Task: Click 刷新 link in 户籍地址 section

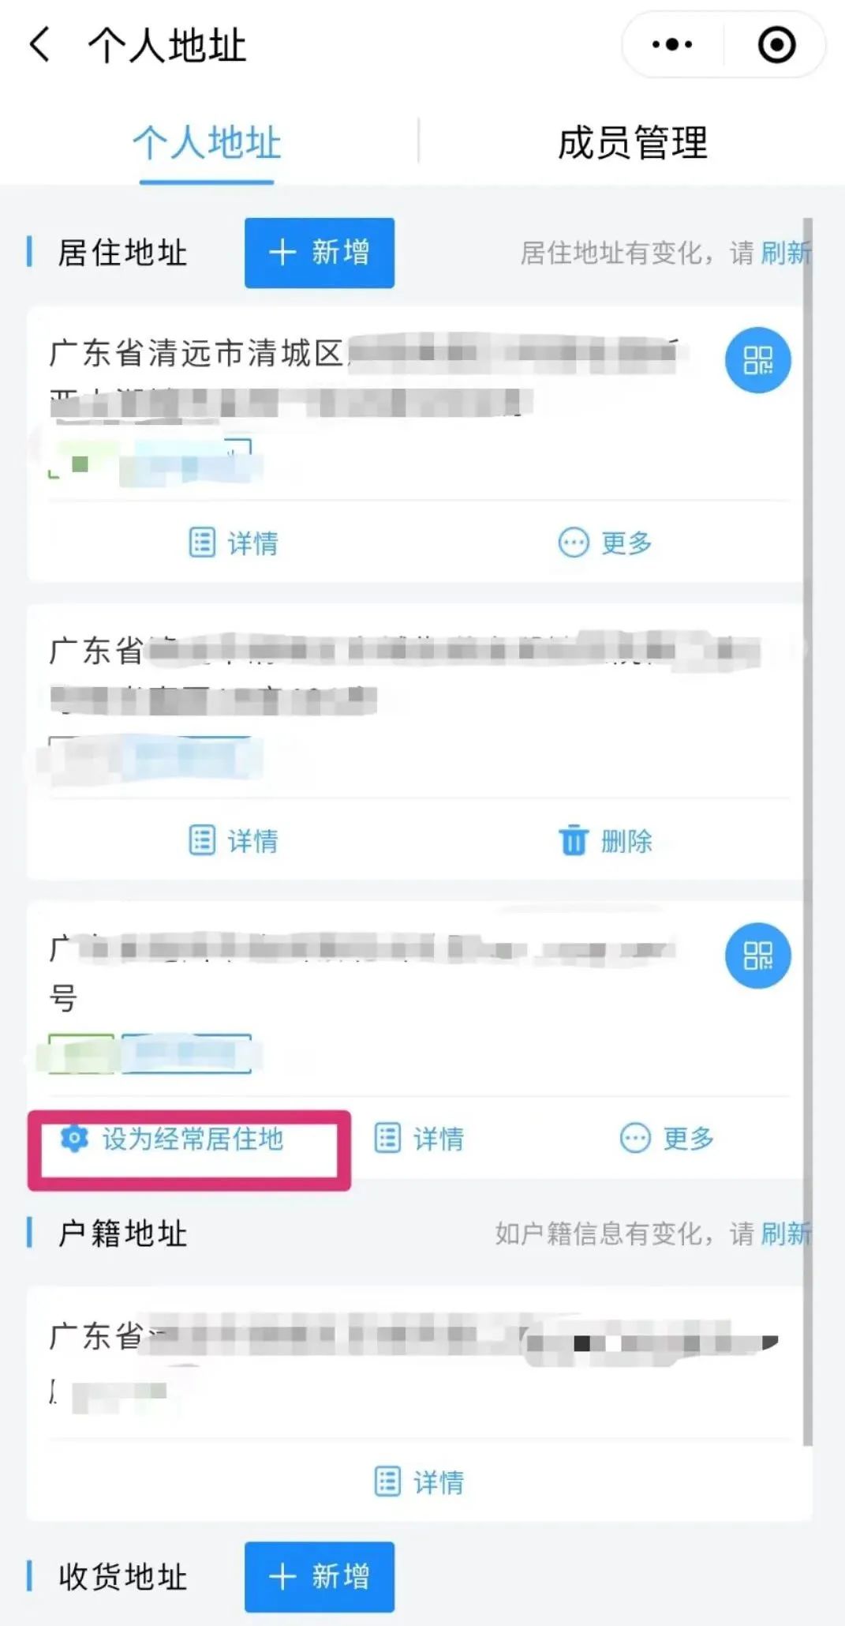Action: point(787,1233)
